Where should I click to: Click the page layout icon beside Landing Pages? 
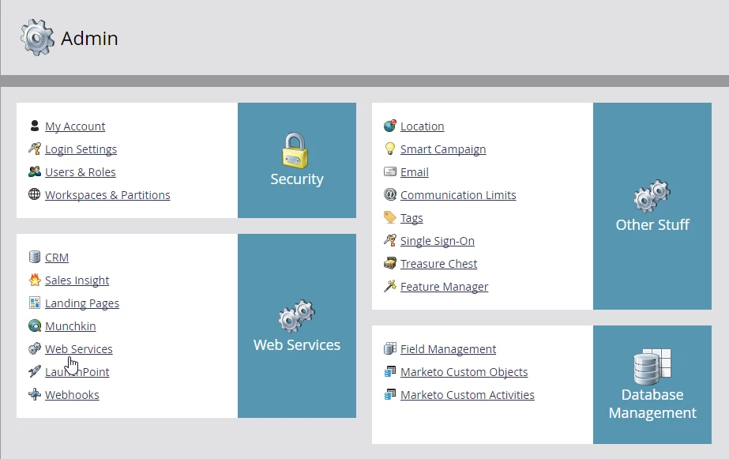(35, 303)
